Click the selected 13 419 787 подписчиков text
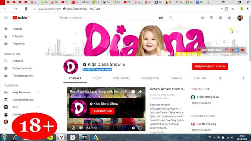Screen dimensions: 251x141 [97, 70]
